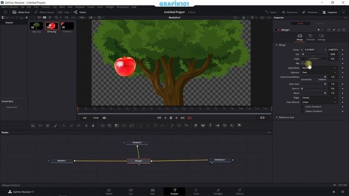Select the Paint tool in the toolbar
Image resolution: width=349 pixels, height=196 pixels.
[55, 126]
